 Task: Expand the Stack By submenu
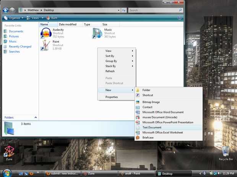117,66
